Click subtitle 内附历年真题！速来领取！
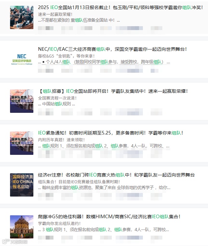This screenshot has width=208, height=246. [61, 140]
